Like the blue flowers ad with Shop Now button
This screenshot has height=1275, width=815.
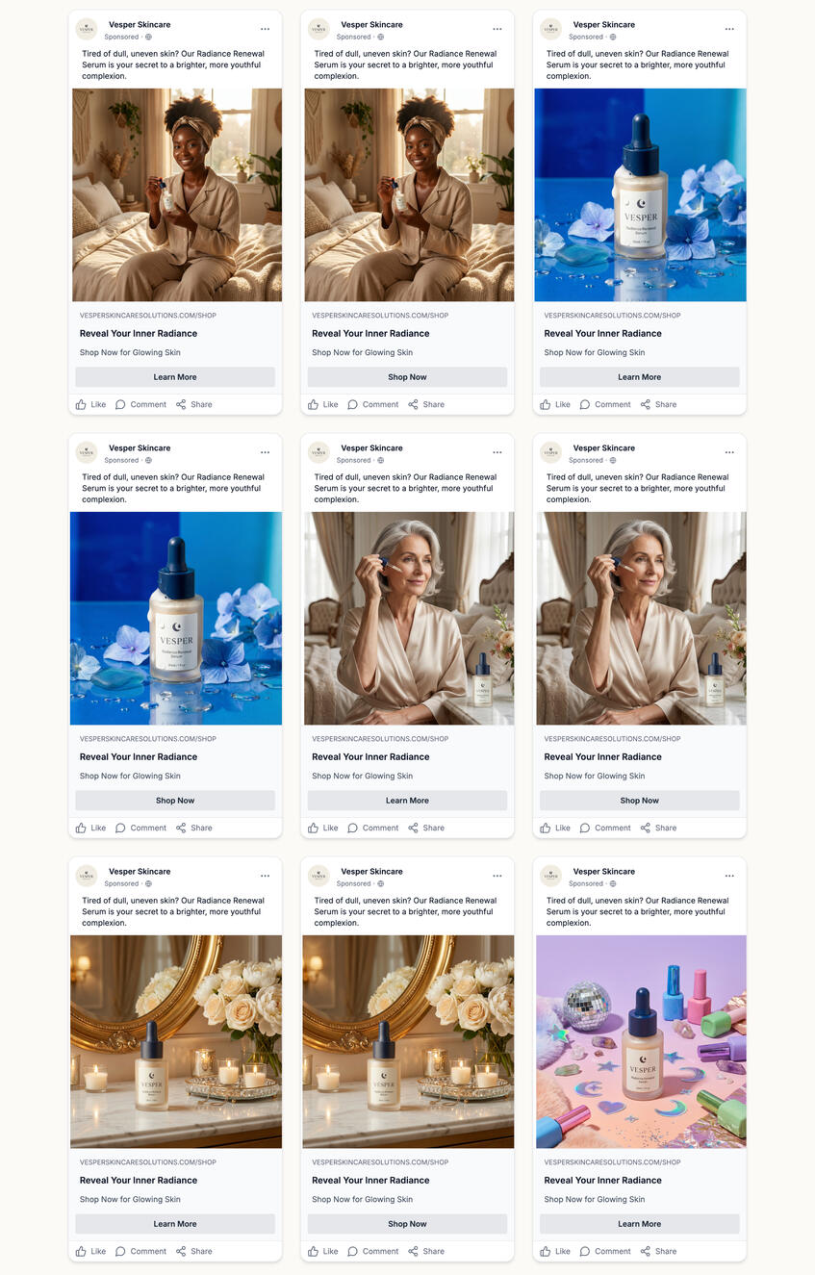click(90, 828)
